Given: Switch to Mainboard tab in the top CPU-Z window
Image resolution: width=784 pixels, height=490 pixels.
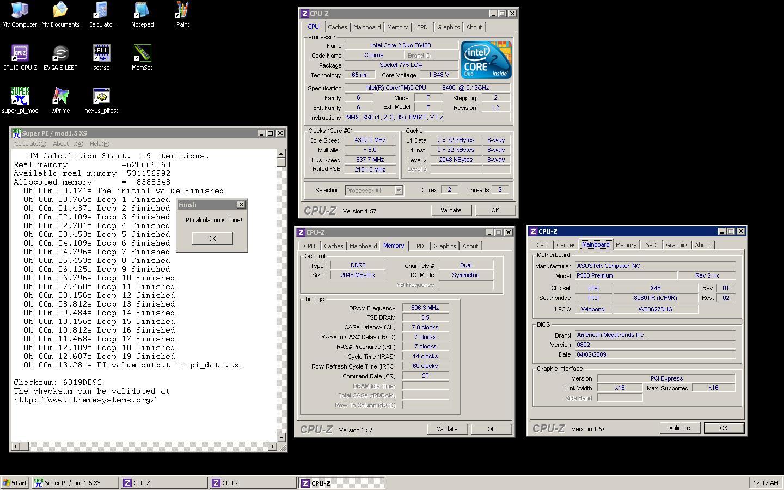Looking at the screenshot, I should pos(367,27).
